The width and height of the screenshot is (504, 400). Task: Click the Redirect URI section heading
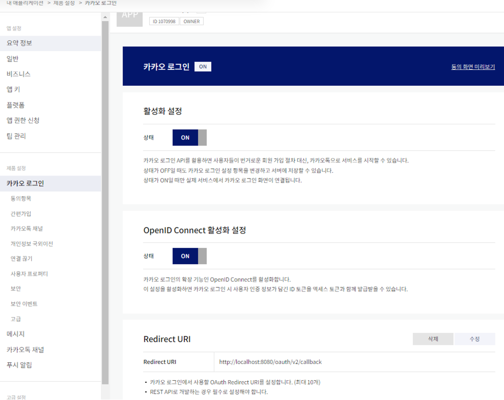(x=167, y=339)
